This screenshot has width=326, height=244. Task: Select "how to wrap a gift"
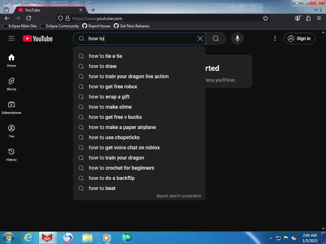[139, 97]
